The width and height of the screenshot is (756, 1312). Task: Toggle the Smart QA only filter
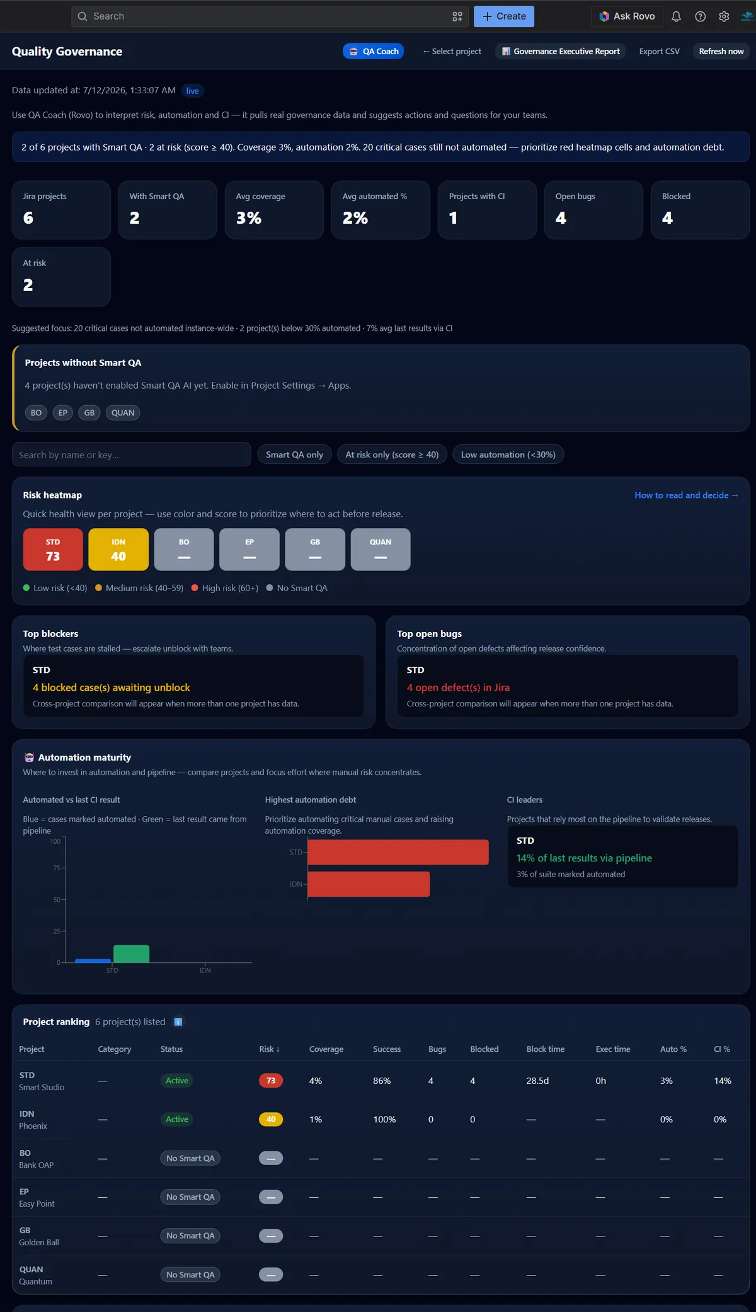pos(294,454)
